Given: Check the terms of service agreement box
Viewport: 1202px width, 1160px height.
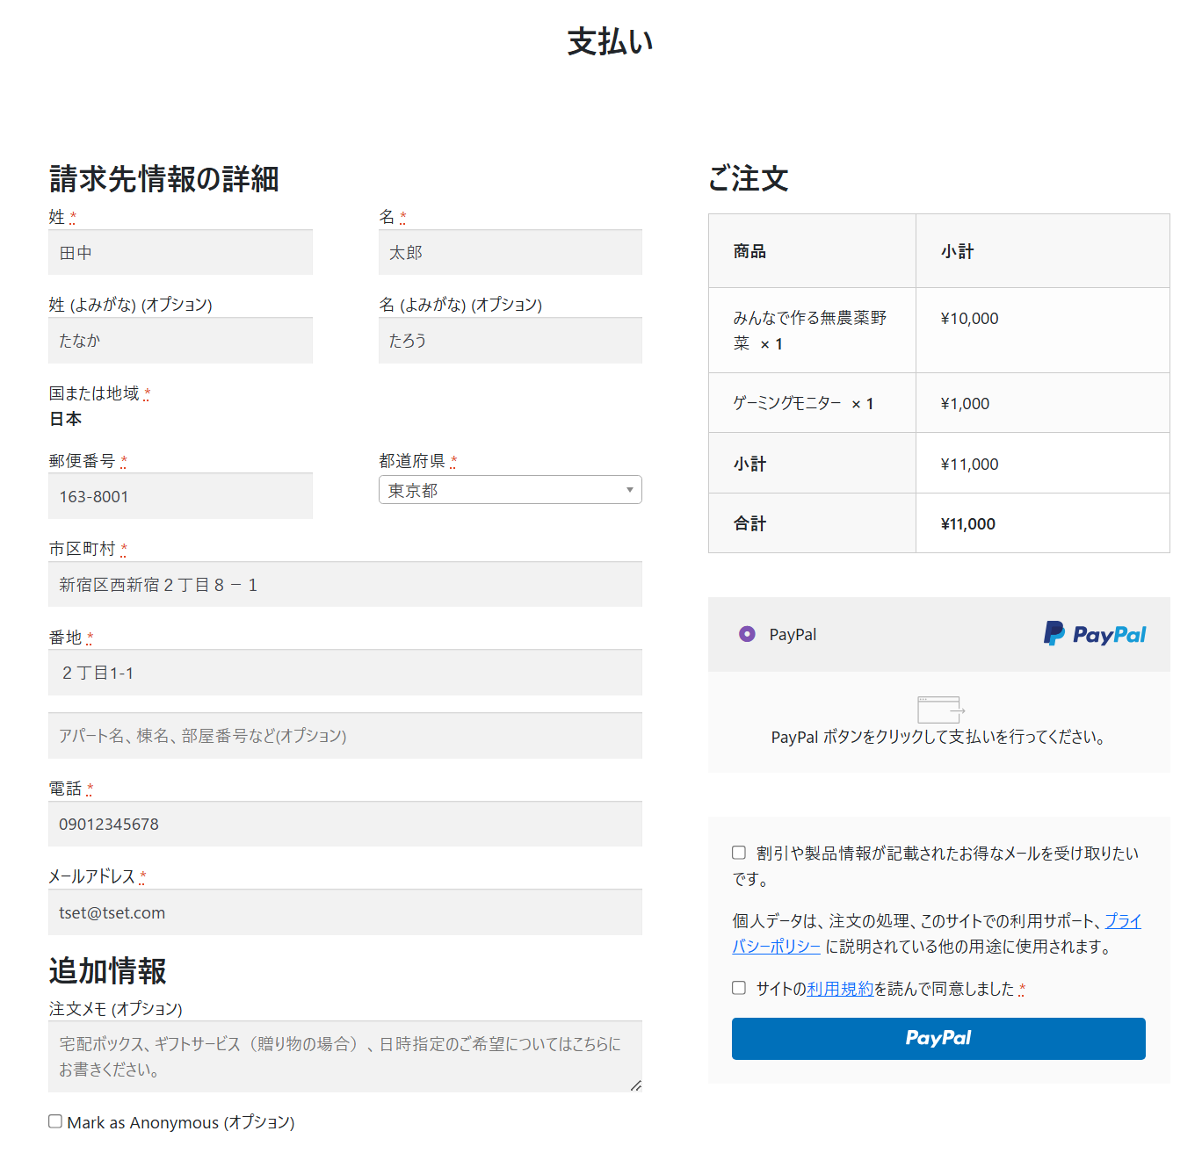Looking at the screenshot, I should (x=739, y=988).
